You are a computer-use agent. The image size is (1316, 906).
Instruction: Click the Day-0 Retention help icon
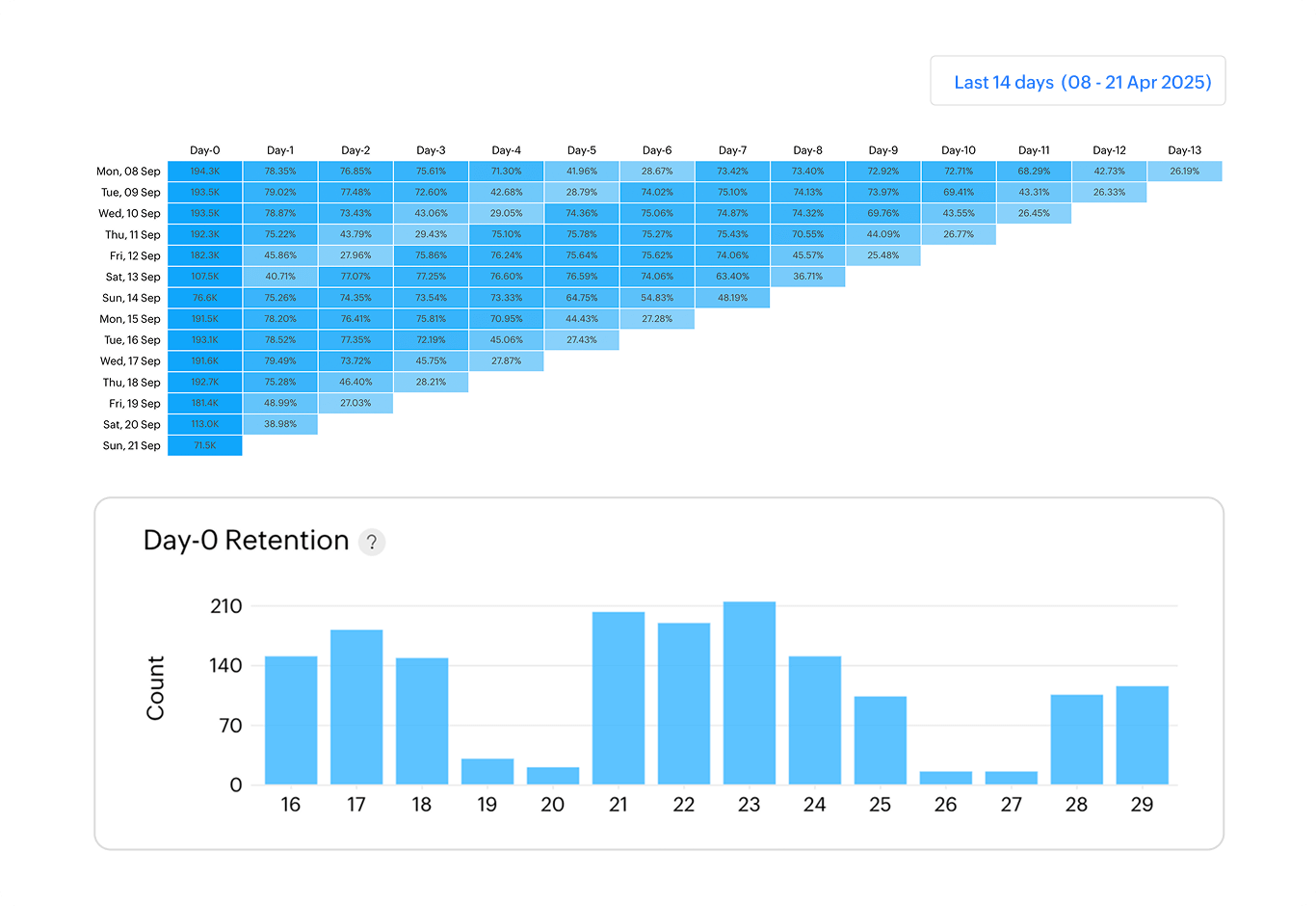coord(373,542)
